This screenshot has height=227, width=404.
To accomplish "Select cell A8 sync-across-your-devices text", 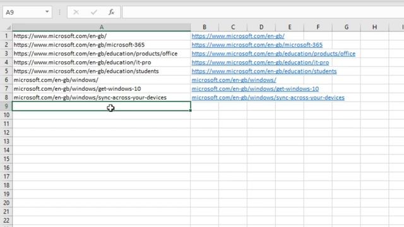I will pos(90,97).
